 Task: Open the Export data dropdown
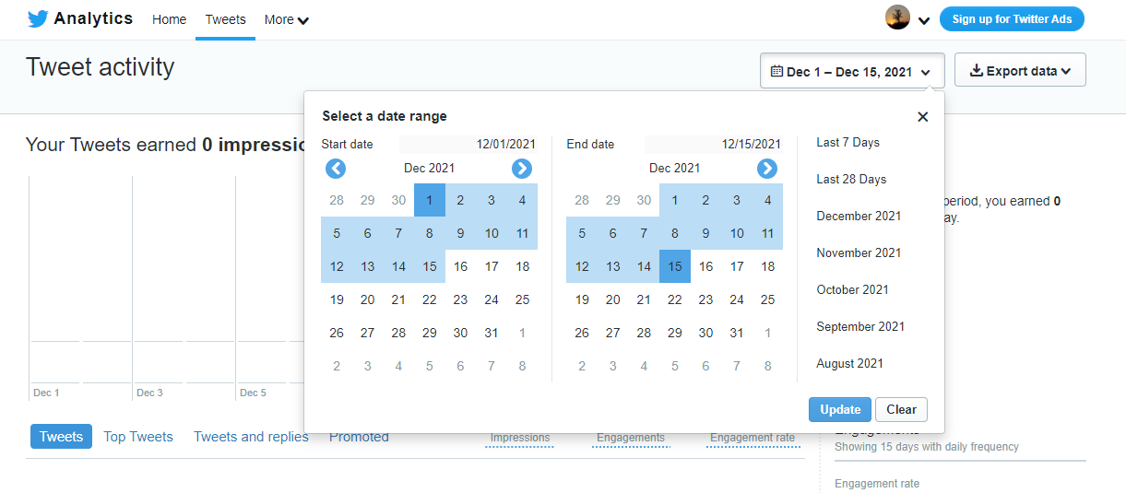(1020, 71)
